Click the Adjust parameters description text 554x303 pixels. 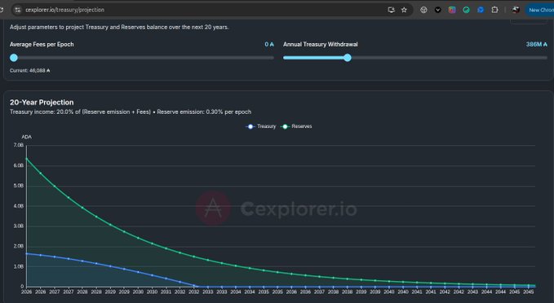tap(119, 27)
